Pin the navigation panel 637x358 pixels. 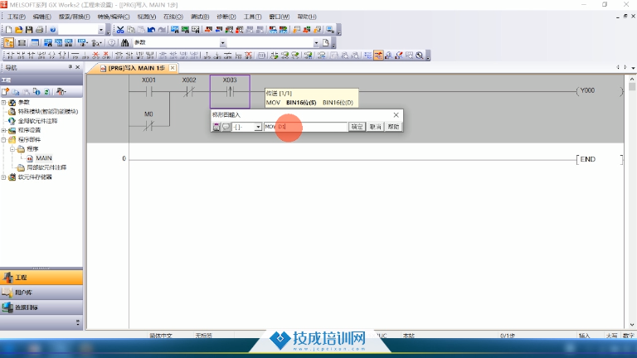[x=70, y=67]
